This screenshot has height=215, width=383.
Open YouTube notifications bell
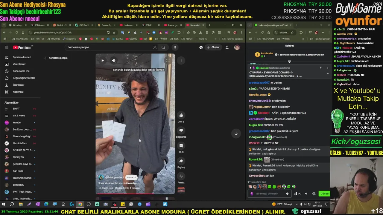point(227,47)
